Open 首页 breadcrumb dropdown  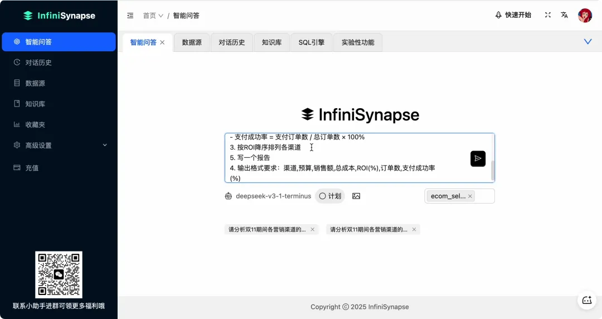(x=153, y=16)
